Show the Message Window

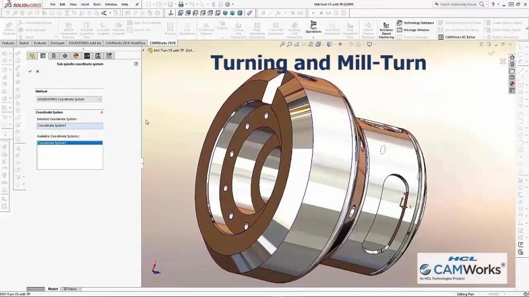coord(413,30)
